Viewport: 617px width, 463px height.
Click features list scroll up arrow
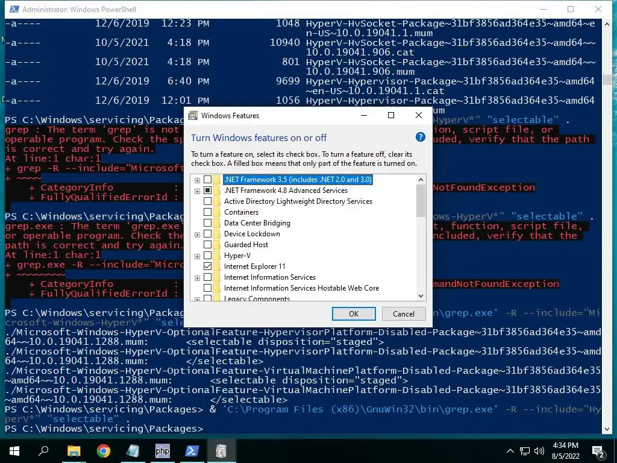click(421, 180)
